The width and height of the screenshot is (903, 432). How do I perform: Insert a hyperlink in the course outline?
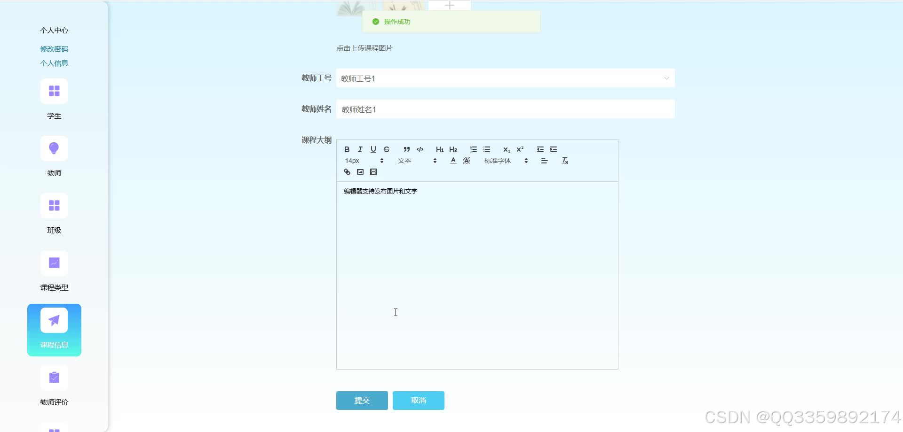(347, 172)
